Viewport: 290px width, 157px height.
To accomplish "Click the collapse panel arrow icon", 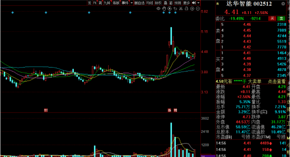I will pos(194,3).
